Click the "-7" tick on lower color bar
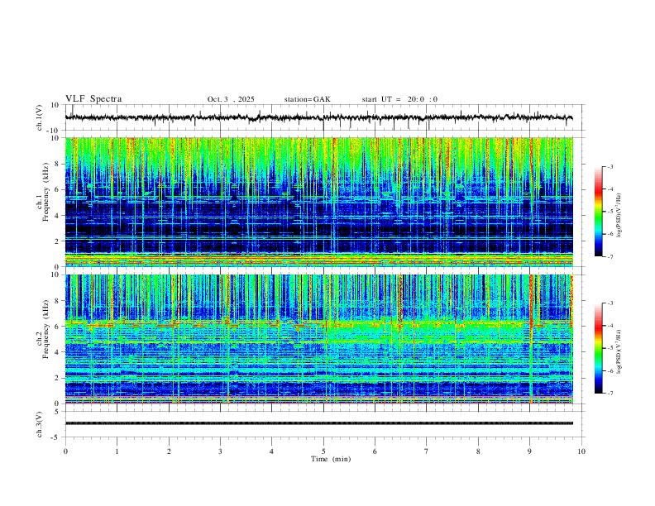The width and height of the screenshot is (655, 506). 610,394
